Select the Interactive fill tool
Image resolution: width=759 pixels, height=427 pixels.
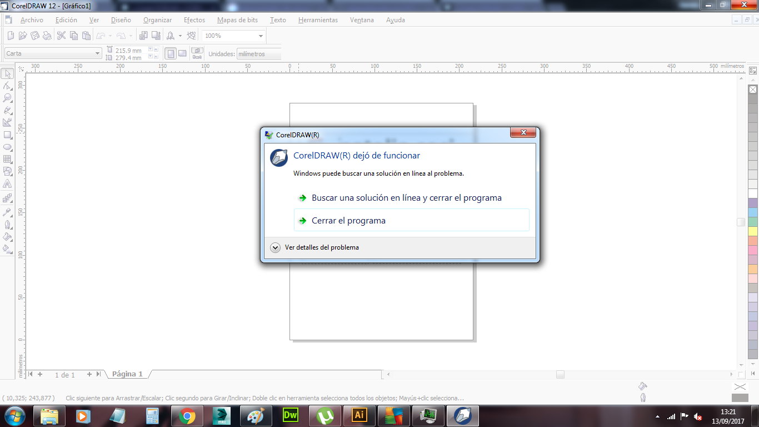tap(7, 249)
